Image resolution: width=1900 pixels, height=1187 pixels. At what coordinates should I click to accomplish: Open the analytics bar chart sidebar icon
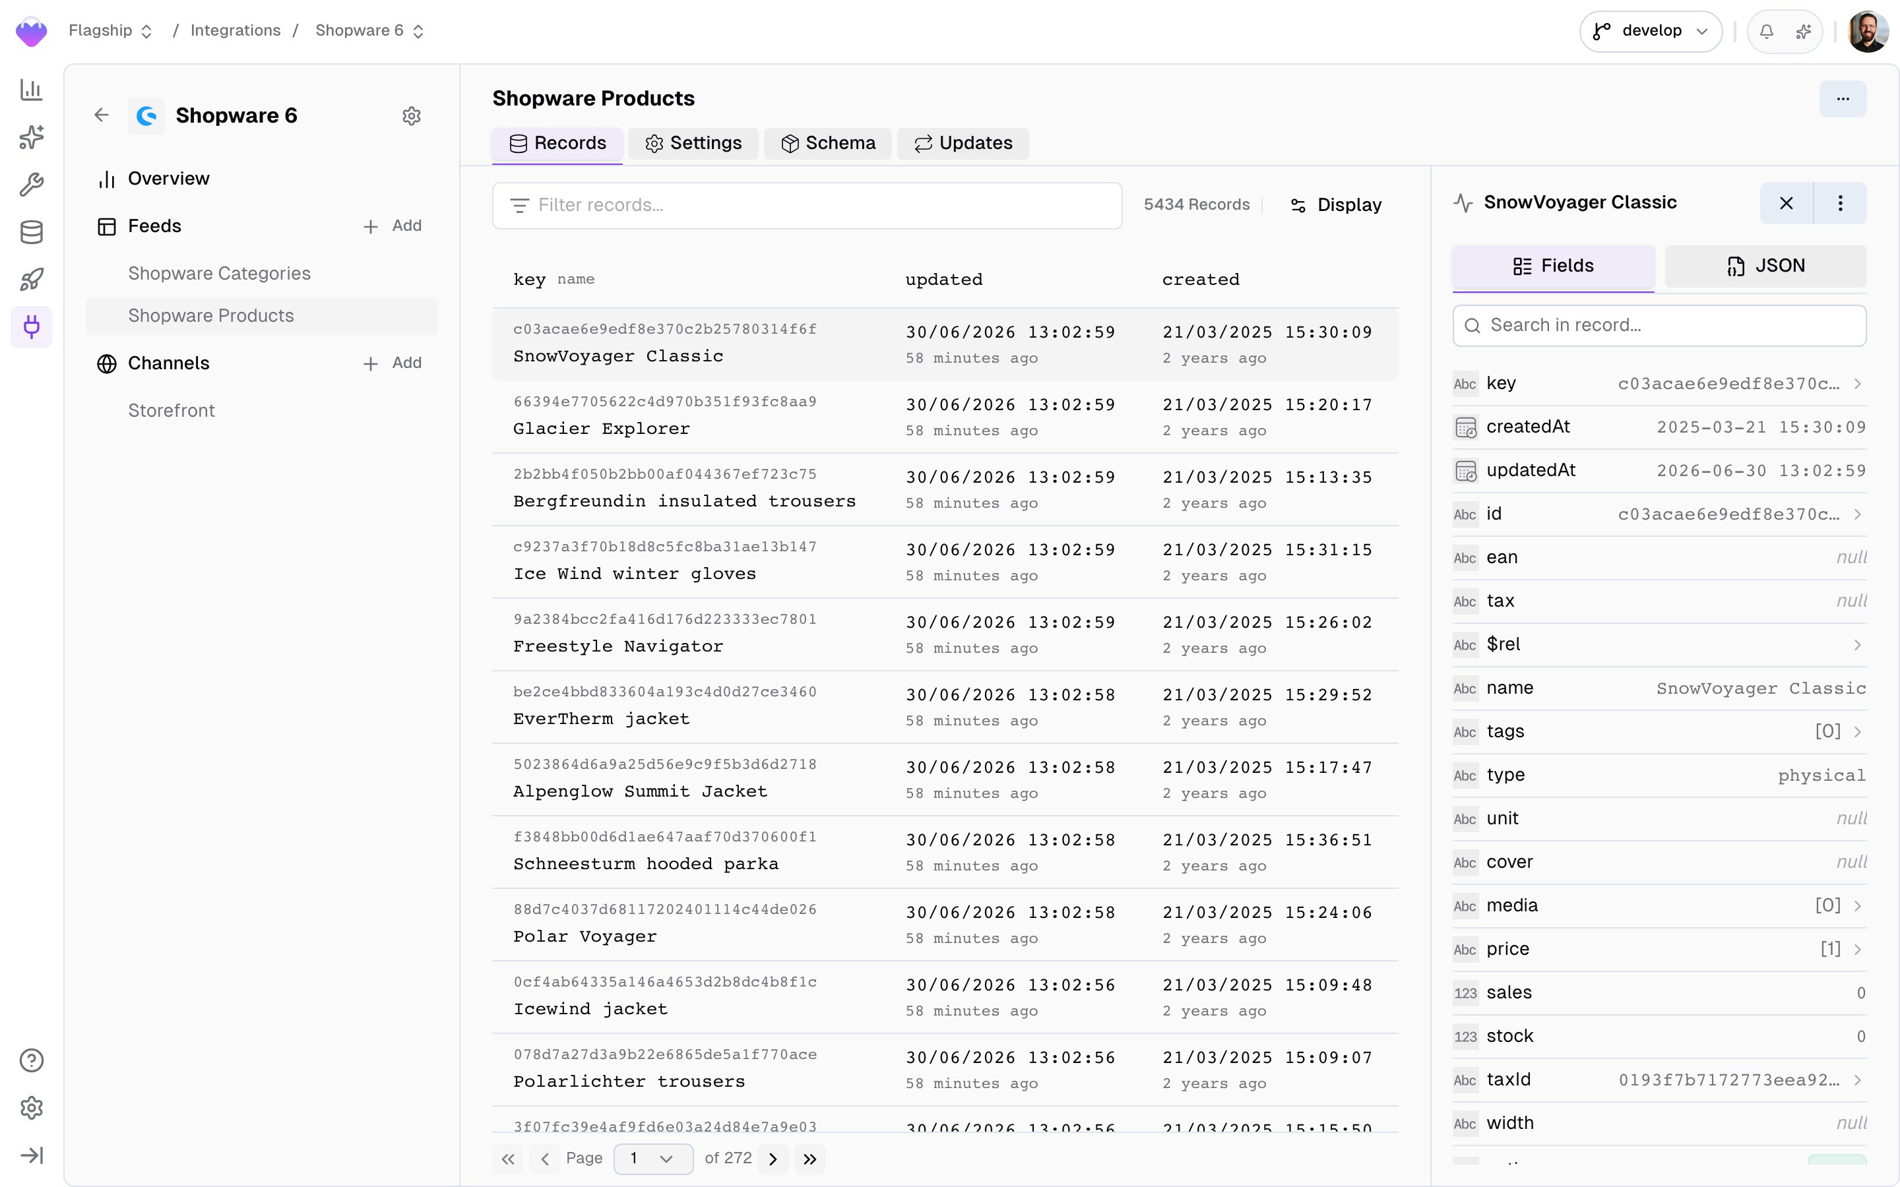pos(32,90)
